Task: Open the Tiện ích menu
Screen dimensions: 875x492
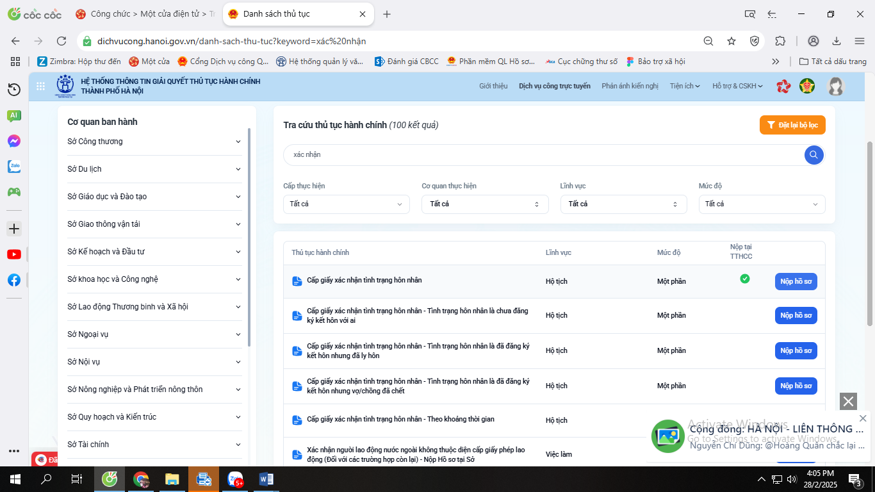Action: 685,86
